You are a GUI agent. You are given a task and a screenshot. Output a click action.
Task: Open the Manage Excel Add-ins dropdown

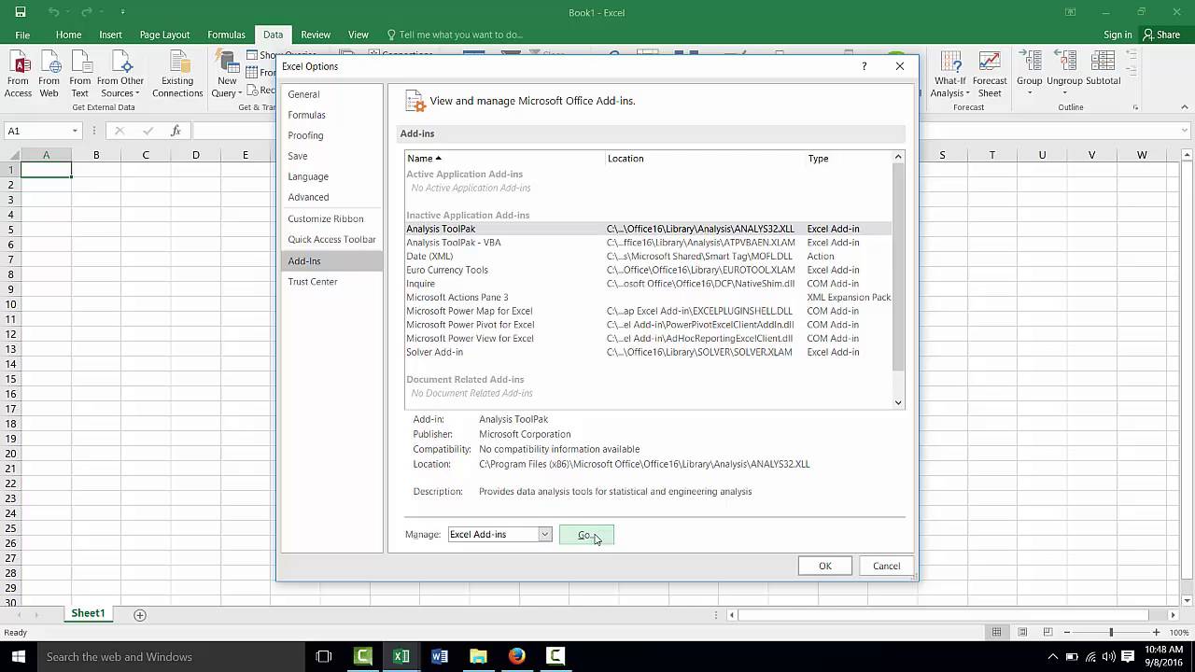(544, 534)
